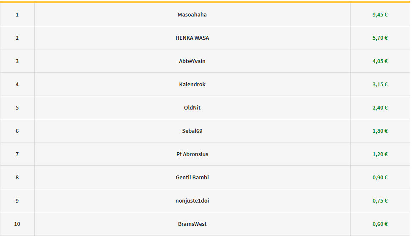Screen dimensions: 412x236
Task: Click the 2,40 € winnings amount
Action: 380,108
